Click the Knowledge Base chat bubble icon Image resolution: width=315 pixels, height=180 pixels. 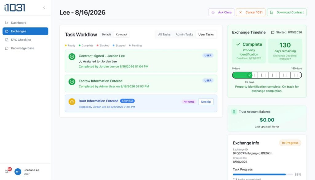[x=7, y=48]
